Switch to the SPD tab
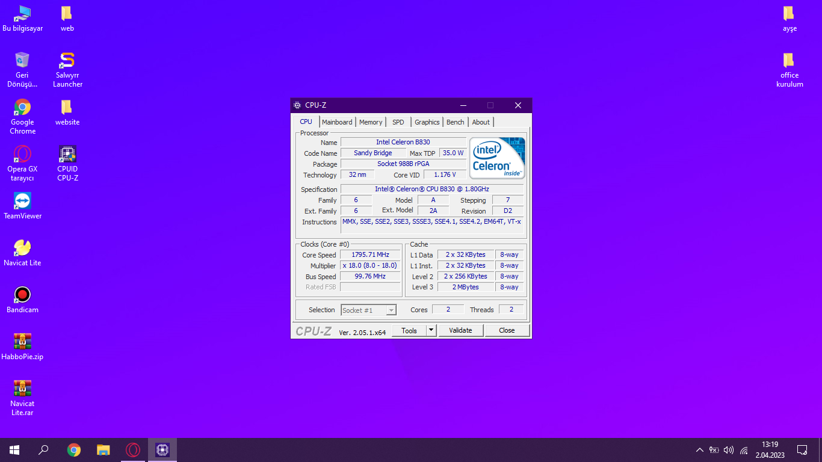822x462 pixels. [x=398, y=122]
